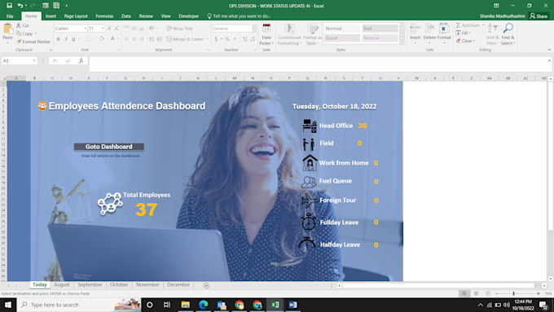Open Conditional Formatting
This screenshot has height=312, width=554.
point(289,34)
